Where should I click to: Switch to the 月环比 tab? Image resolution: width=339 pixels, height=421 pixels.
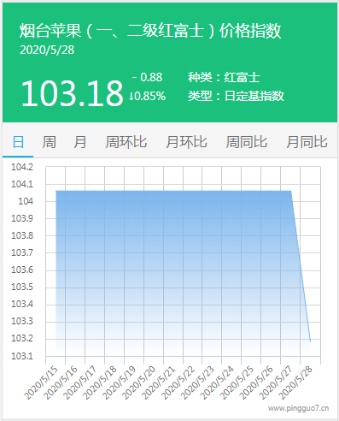pos(186,142)
